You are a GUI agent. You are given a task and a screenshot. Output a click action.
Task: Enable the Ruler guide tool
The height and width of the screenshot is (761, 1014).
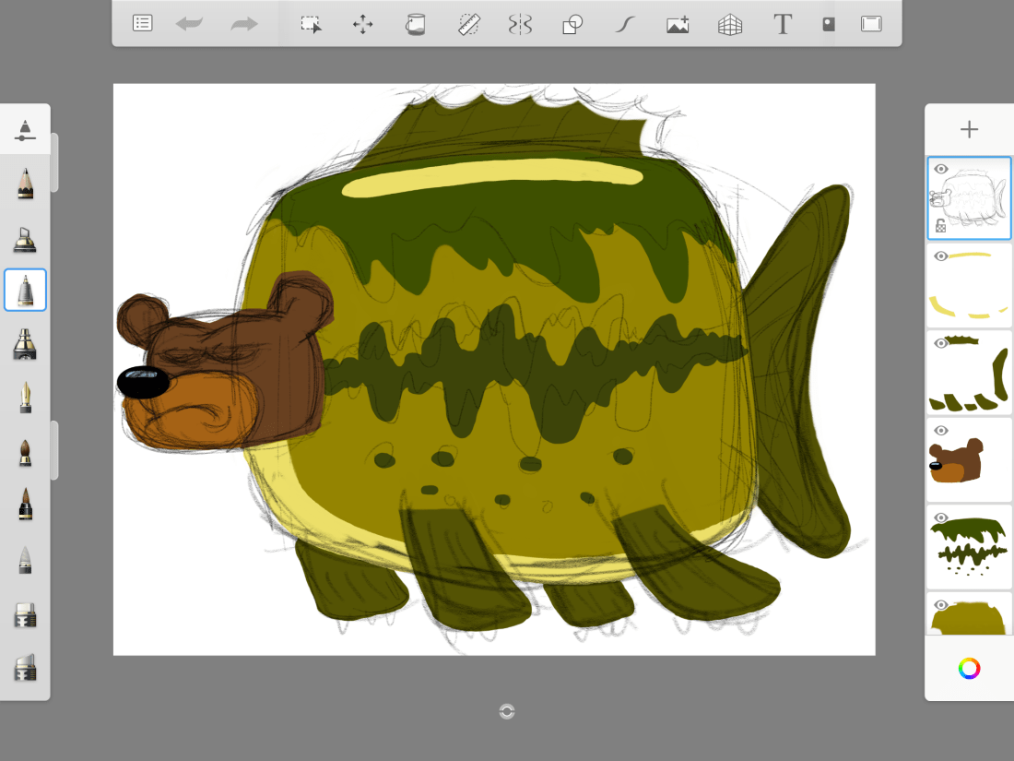coord(468,24)
